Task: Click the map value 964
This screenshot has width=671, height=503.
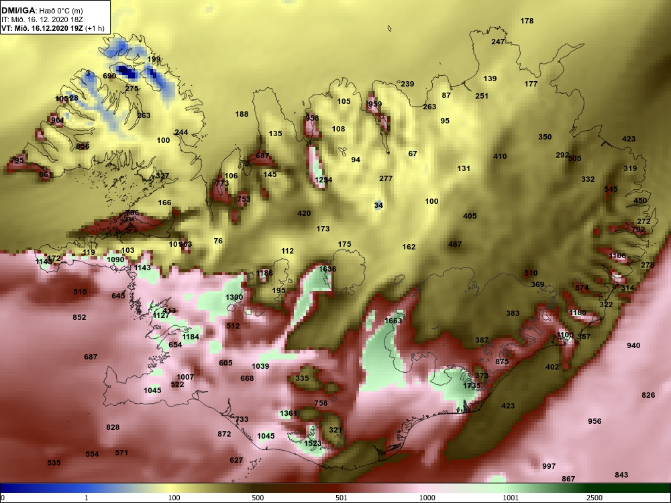Action: tap(57, 120)
